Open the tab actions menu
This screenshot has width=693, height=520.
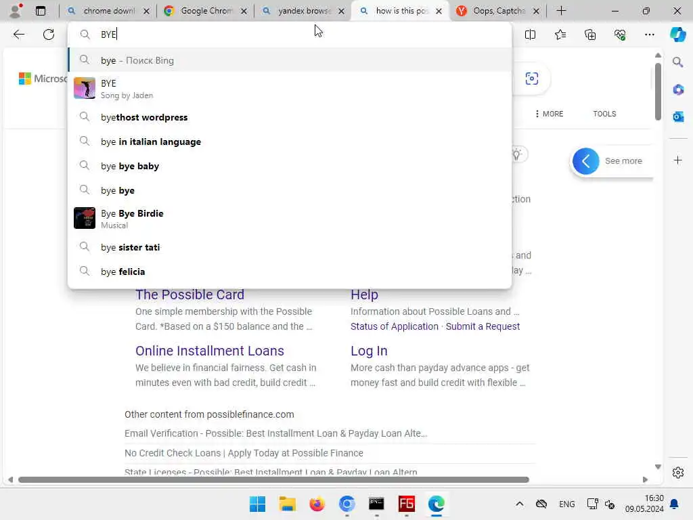click(41, 11)
